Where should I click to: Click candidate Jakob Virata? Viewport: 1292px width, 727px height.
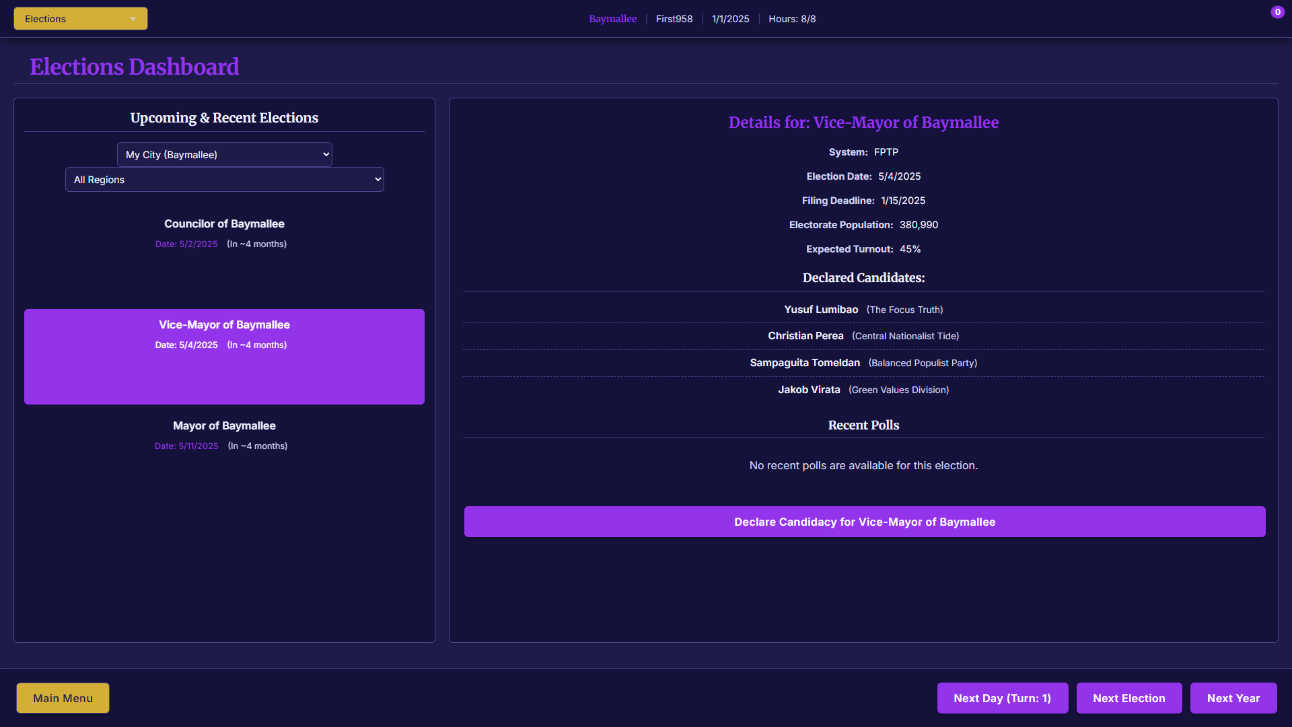tap(809, 390)
